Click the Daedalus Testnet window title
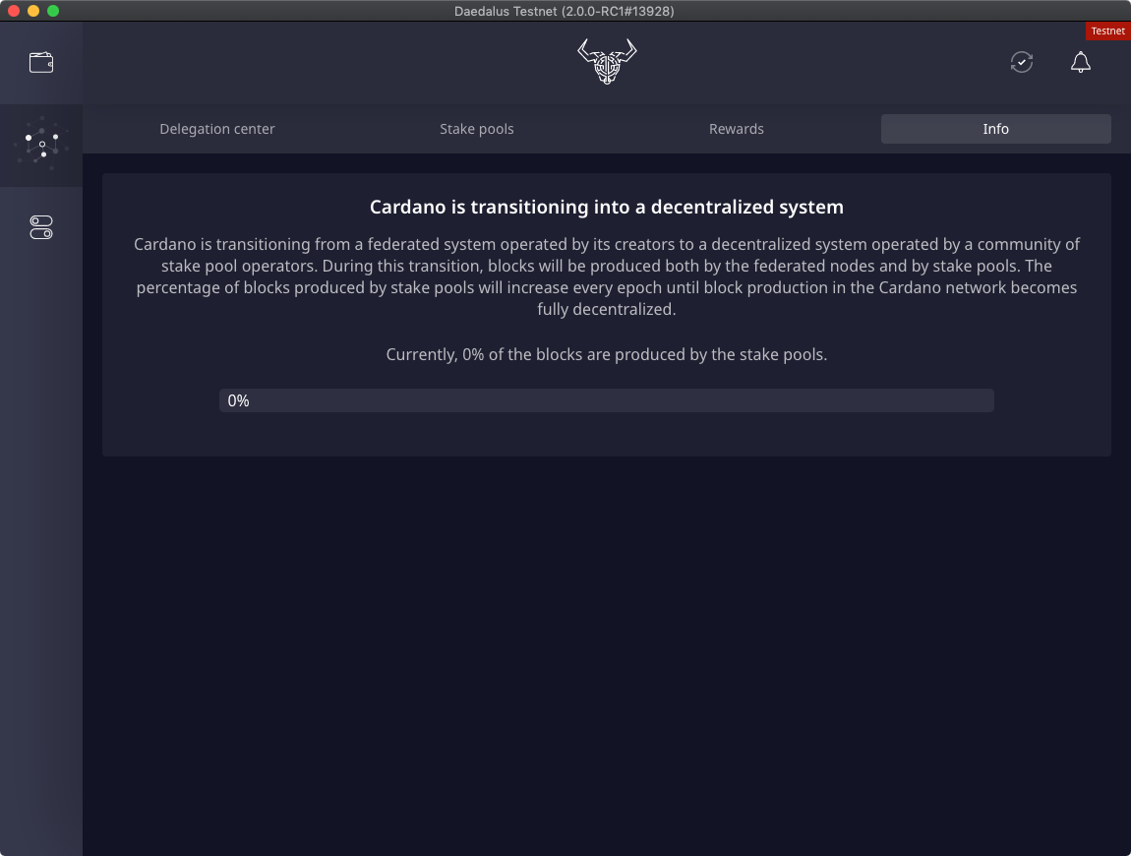 pos(565,11)
